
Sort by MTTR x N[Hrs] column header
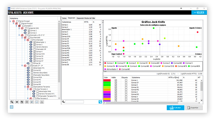pos(175,78)
